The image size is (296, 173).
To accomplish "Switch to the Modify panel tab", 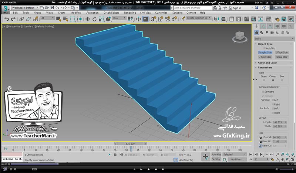I will coord(263,26).
